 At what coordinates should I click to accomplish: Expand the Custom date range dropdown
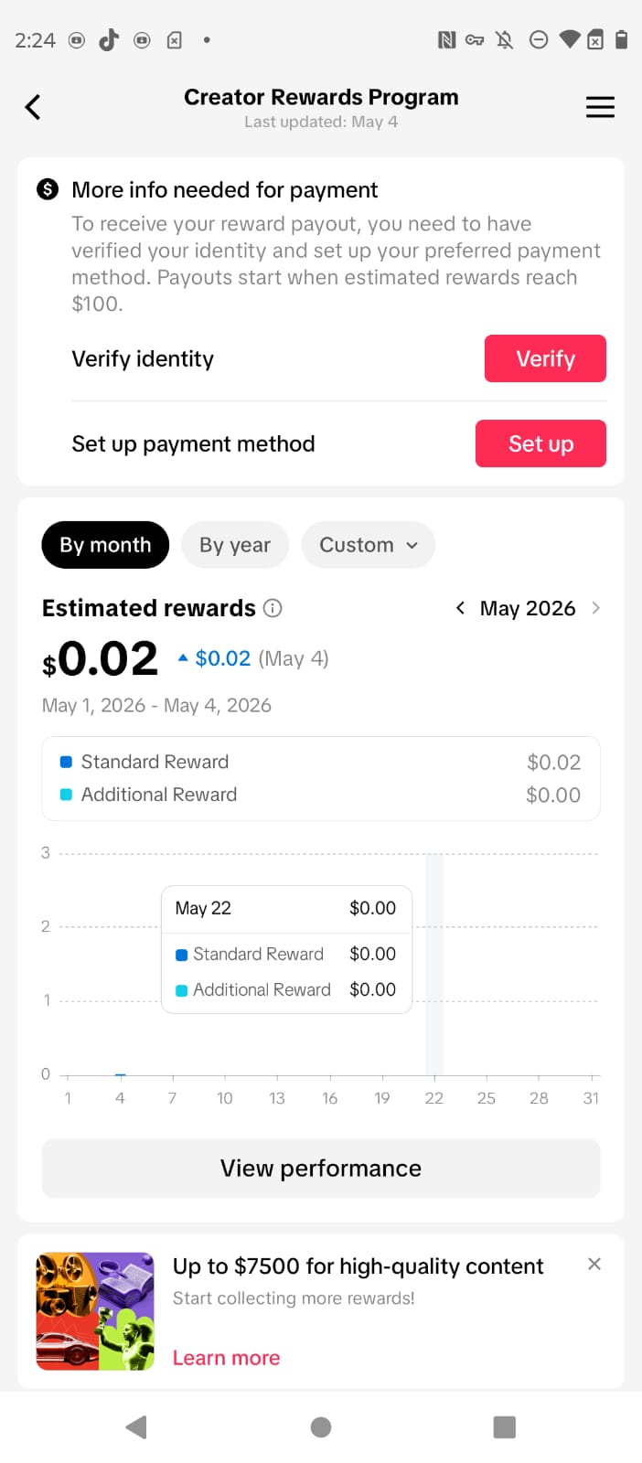(x=369, y=545)
